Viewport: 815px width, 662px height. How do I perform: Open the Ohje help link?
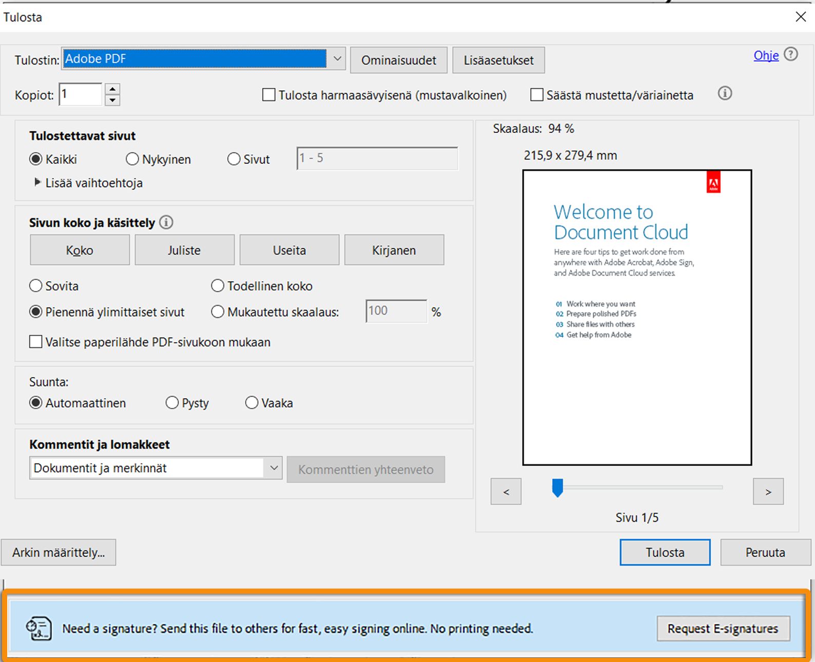point(766,55)
